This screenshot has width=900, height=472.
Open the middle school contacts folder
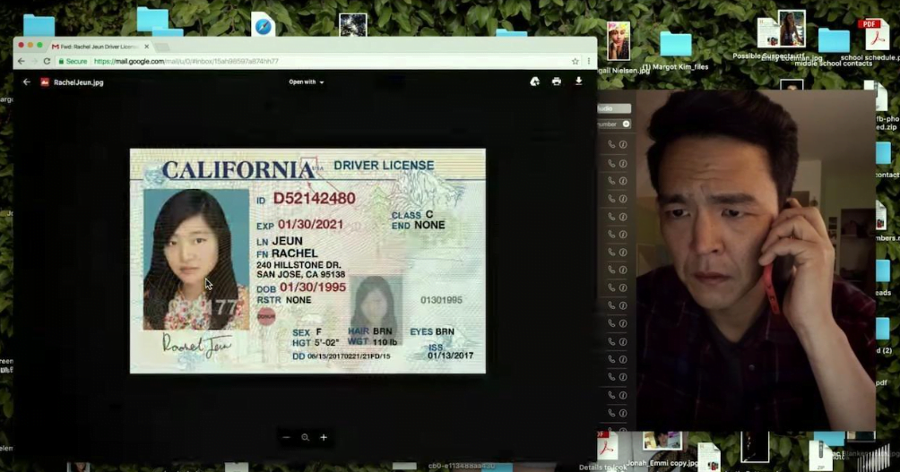834,40
